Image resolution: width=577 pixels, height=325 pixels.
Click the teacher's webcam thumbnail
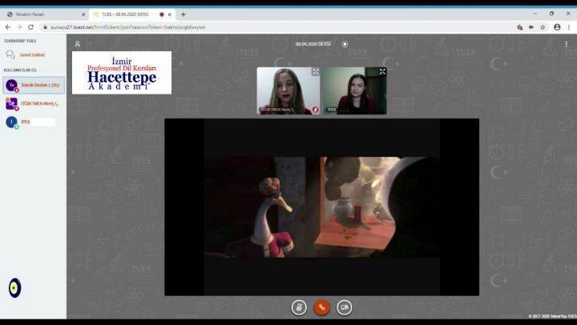click(x=288, y=90)
